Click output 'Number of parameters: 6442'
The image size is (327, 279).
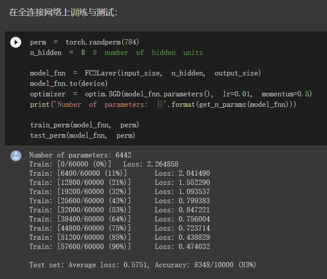[x=80, y=155]
